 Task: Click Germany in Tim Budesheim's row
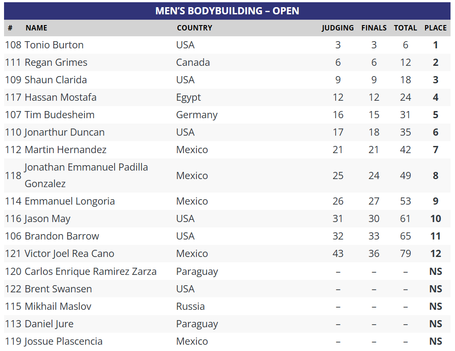[196, 115]
